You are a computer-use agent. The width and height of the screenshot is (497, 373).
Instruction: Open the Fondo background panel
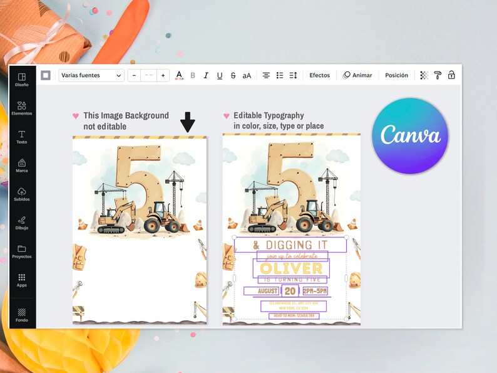tap(21, 315)
